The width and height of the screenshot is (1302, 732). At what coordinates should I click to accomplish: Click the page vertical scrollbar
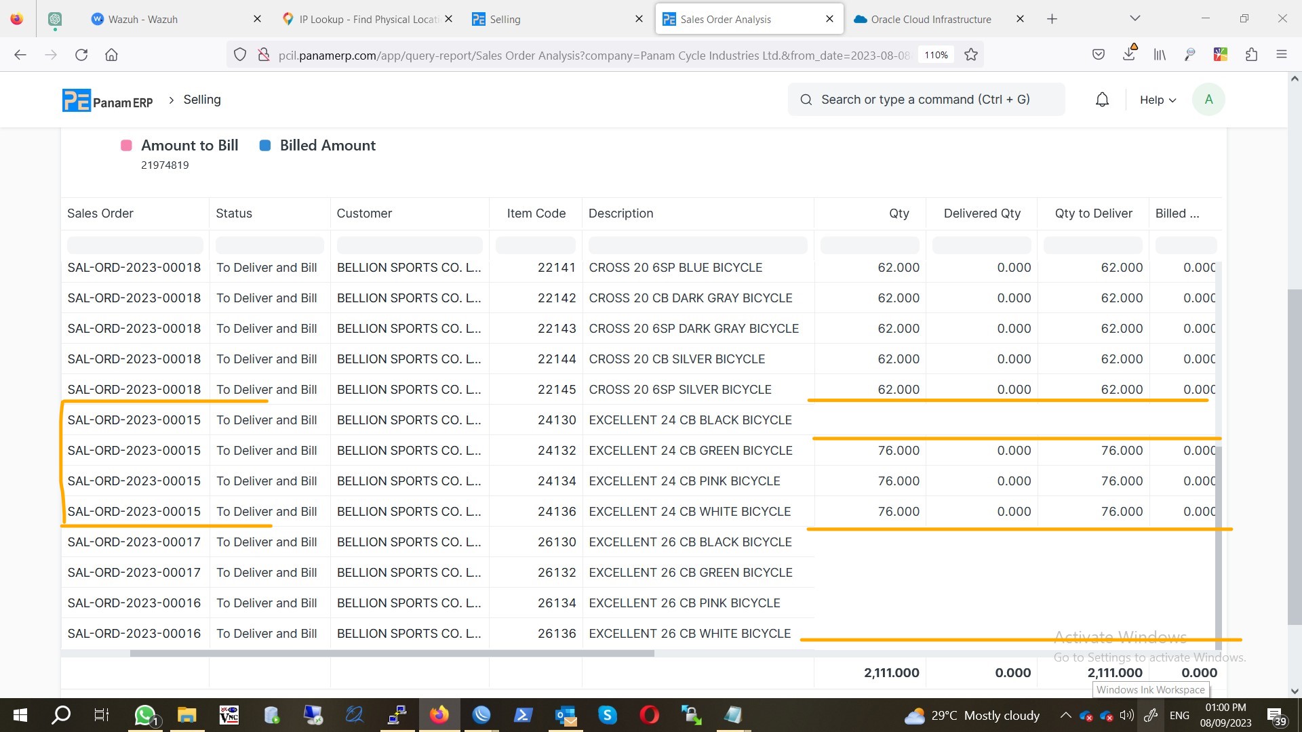pos(1295,456)
